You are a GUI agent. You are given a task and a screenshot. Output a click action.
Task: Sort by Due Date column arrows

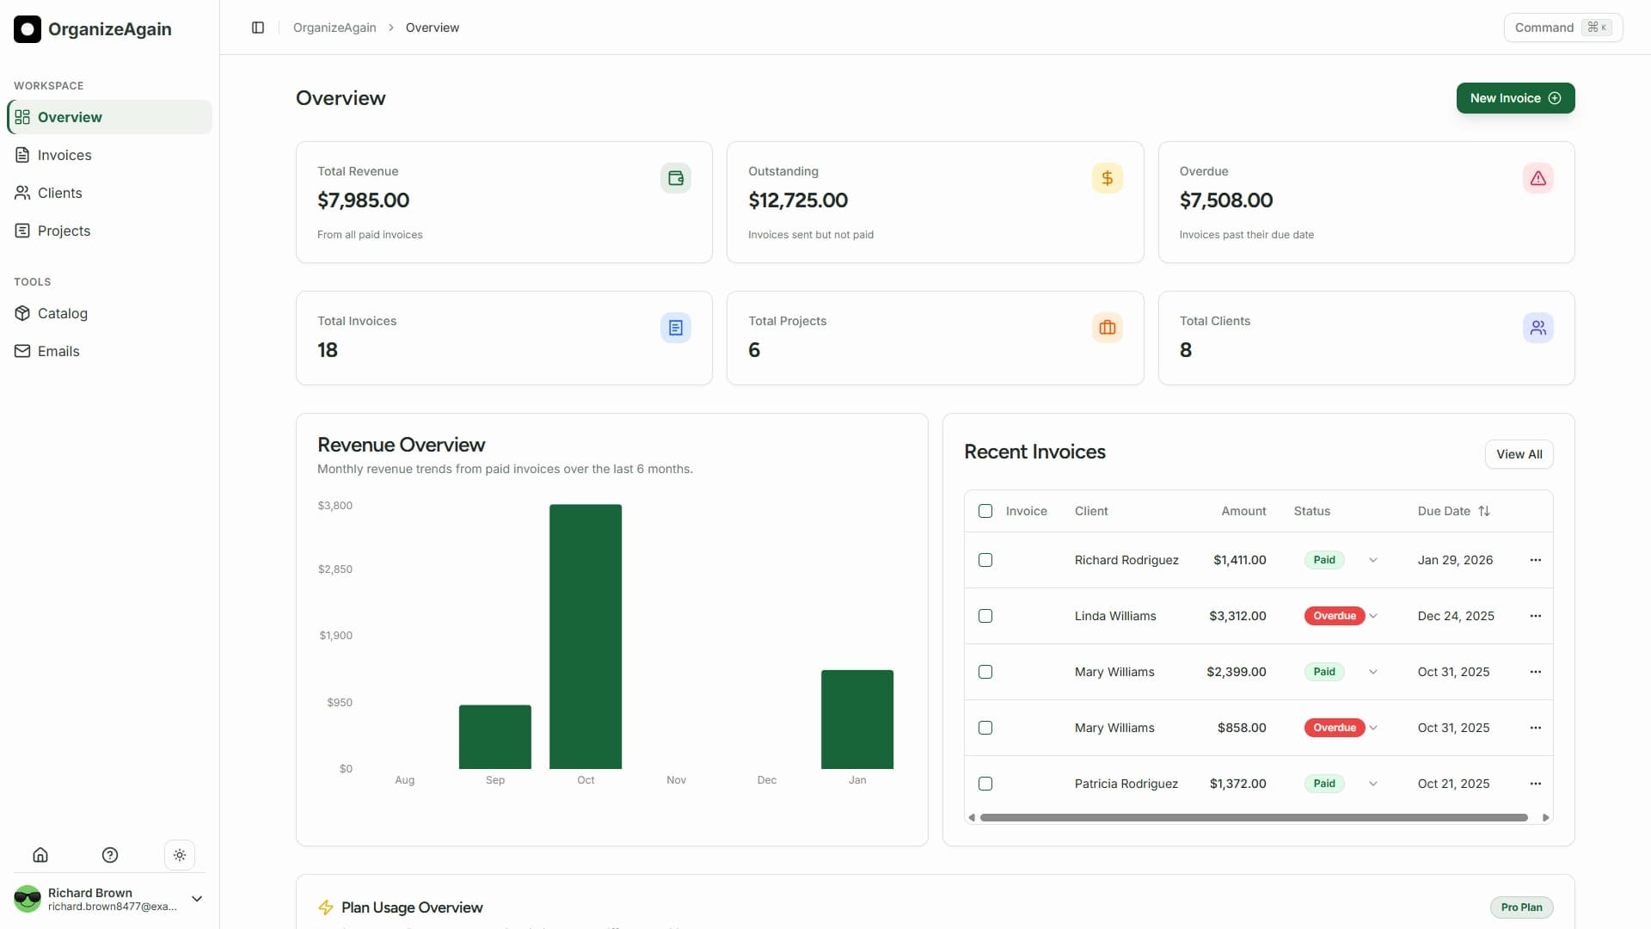click(x=1484, y=511)
